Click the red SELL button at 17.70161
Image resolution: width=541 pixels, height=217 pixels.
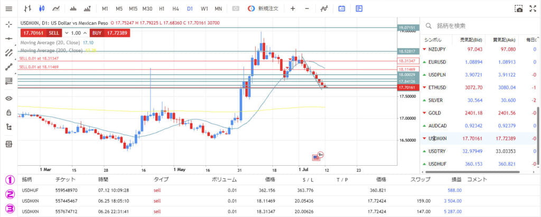tap(41, 33)
